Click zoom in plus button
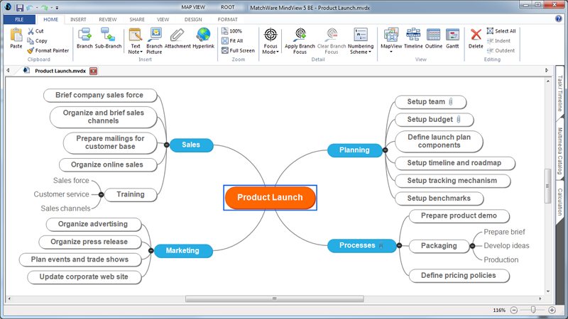This screenshot has width=568, height=319. [552, 310]
